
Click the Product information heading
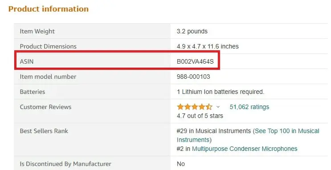[x=49, y=9]
